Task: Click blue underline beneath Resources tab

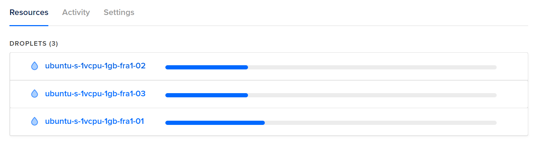Action: 29,25
